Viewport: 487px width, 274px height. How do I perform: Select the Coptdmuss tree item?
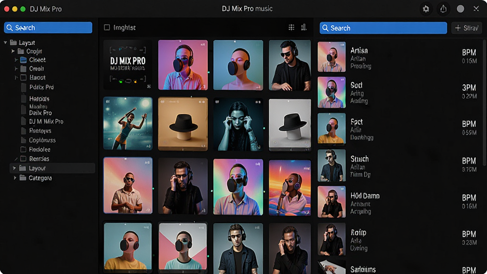tap(42, 140)
